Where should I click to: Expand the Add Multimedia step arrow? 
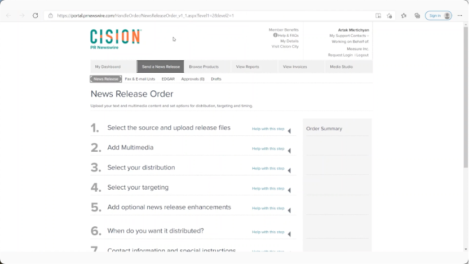click(x=289, y=151)
